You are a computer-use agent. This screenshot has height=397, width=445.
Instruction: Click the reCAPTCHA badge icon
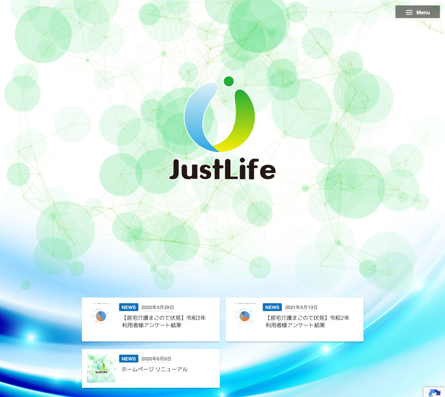(434, 392)
